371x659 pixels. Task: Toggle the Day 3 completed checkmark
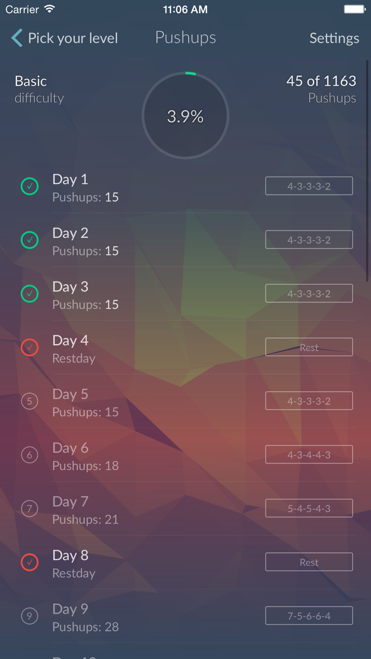click(x=30, y=294)
